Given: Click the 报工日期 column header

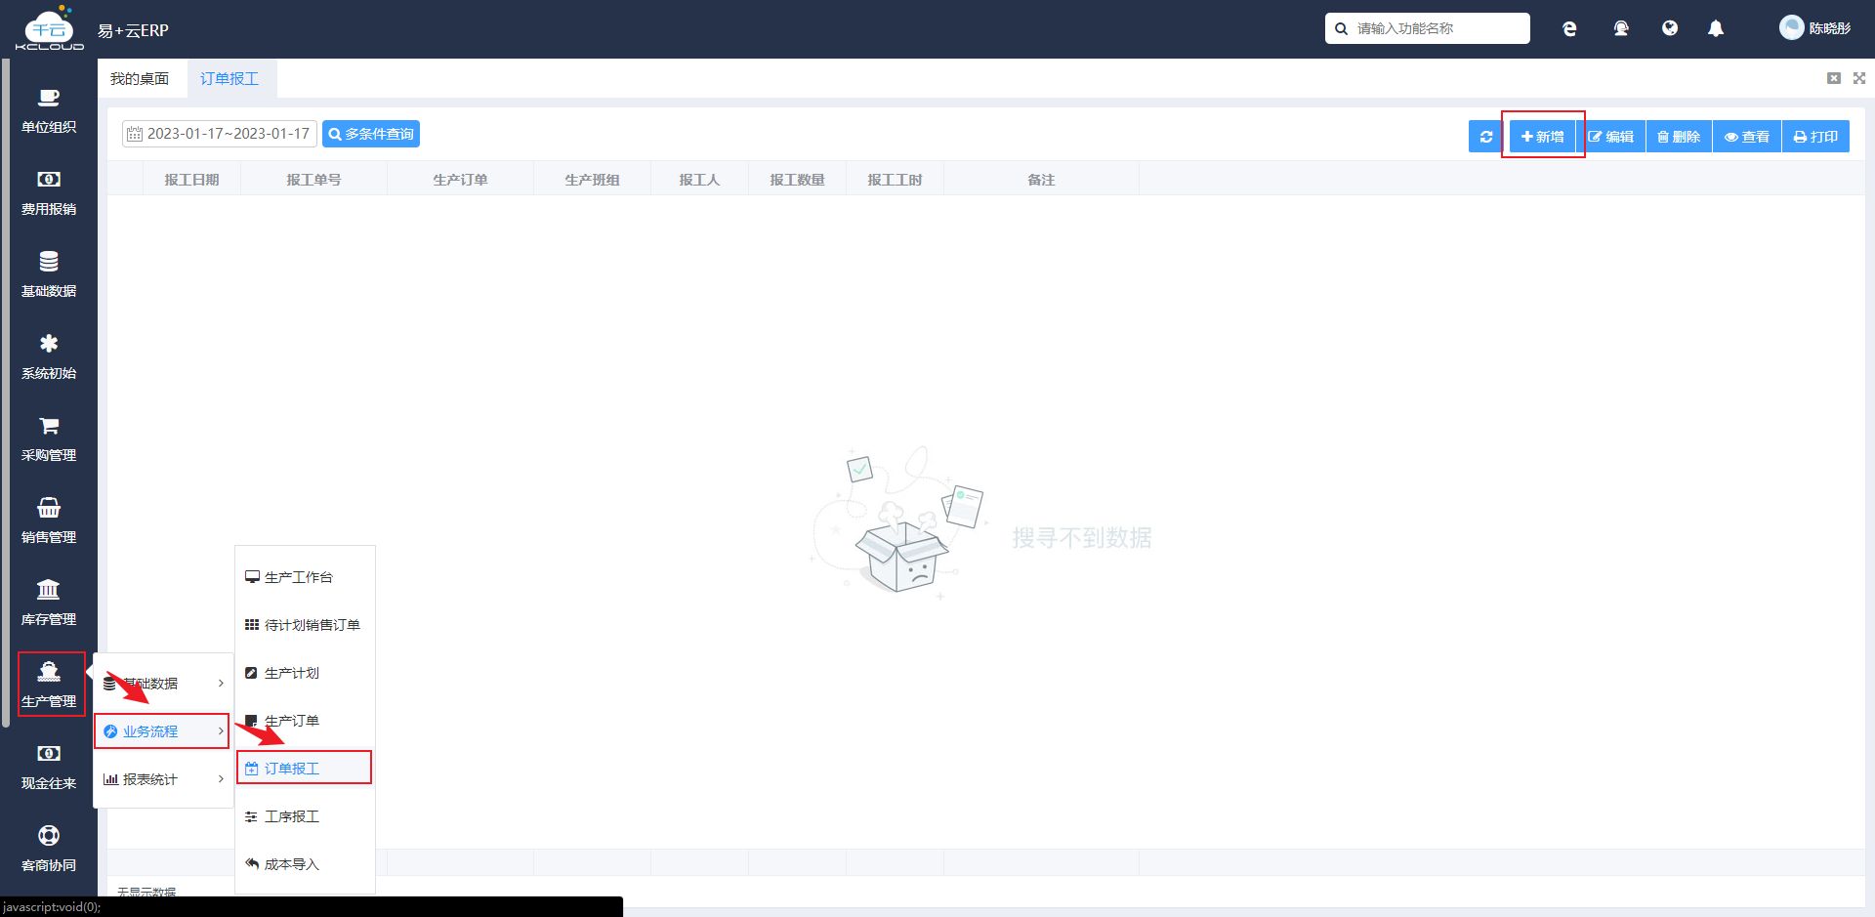Looking at the screenshot, I should click(x=192, y=180).
